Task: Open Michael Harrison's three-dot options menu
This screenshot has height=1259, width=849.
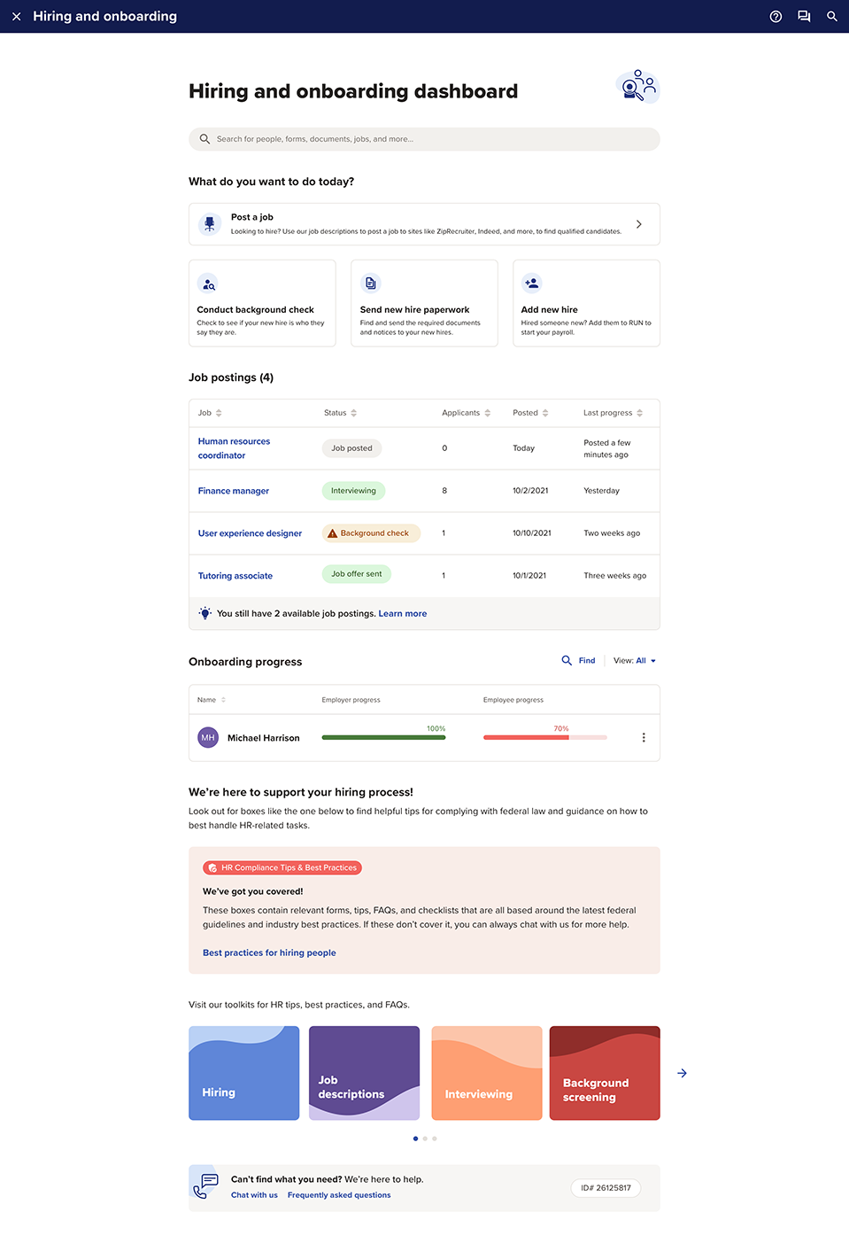Action: (644, 737)
